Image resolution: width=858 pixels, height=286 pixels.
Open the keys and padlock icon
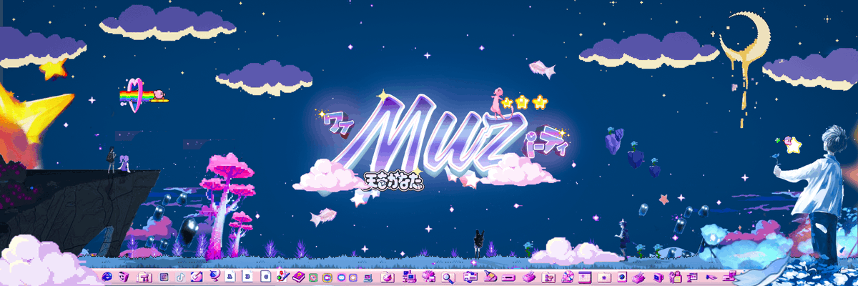675,277
